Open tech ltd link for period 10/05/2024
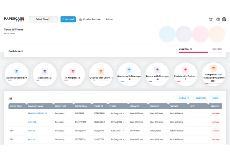Screen dimensions: 230x159 click(31, 131)
